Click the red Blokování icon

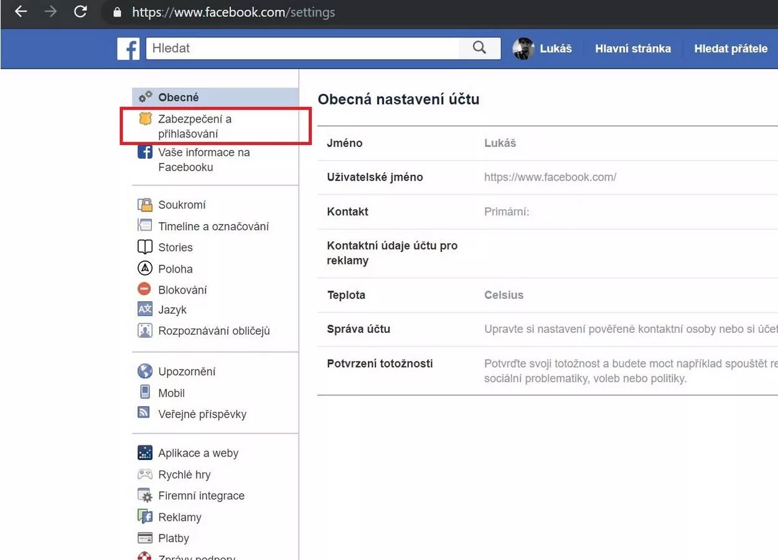click(x=144, y=289)
